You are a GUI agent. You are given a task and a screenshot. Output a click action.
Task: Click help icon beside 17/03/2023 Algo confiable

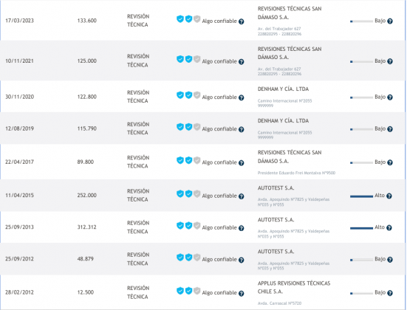pyautogui.click(x=241, y=21)
